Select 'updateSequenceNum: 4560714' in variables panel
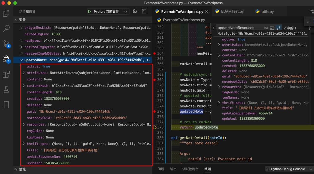 pos(82,157)
